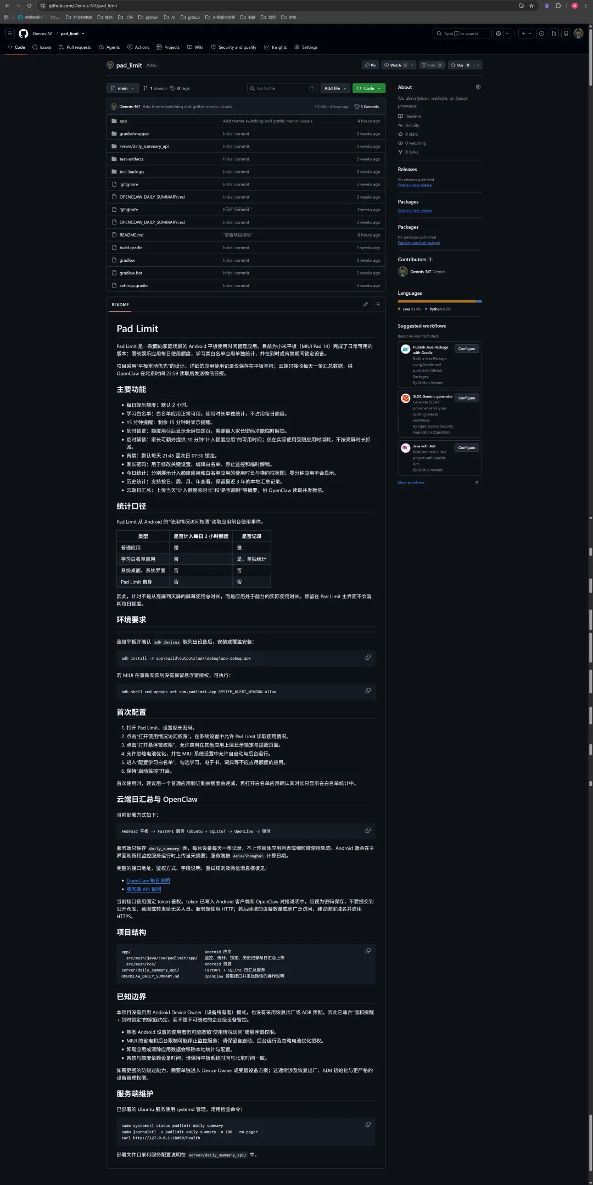Open the Wiki tab
Screen dimensions: 593x1185
pos(195,48)
